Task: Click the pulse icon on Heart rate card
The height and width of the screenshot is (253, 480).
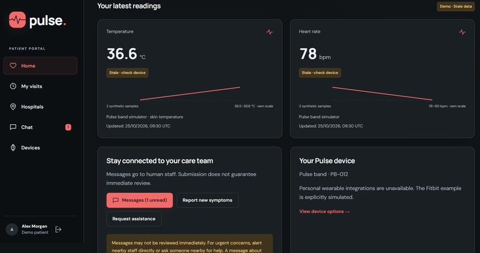Action: 462,32
